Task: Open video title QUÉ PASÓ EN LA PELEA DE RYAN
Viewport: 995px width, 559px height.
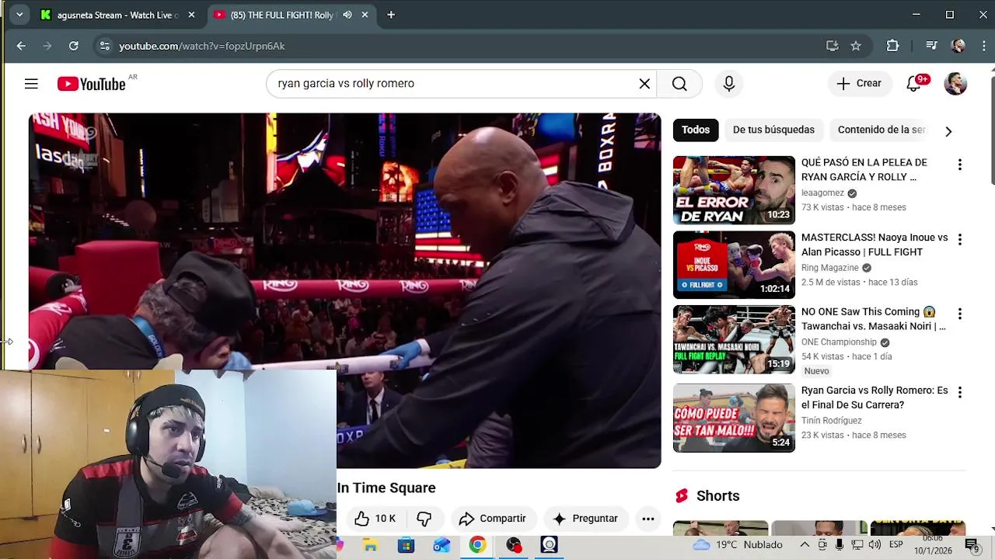Action: (x=864, y=169)
